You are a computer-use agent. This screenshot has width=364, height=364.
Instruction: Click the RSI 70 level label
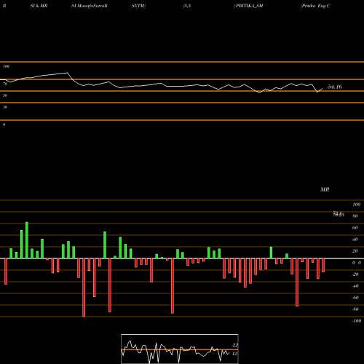pyautogui.click(x=5, y=84)
